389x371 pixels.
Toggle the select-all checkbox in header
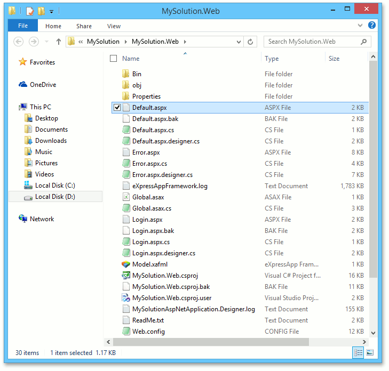(113, 59)
